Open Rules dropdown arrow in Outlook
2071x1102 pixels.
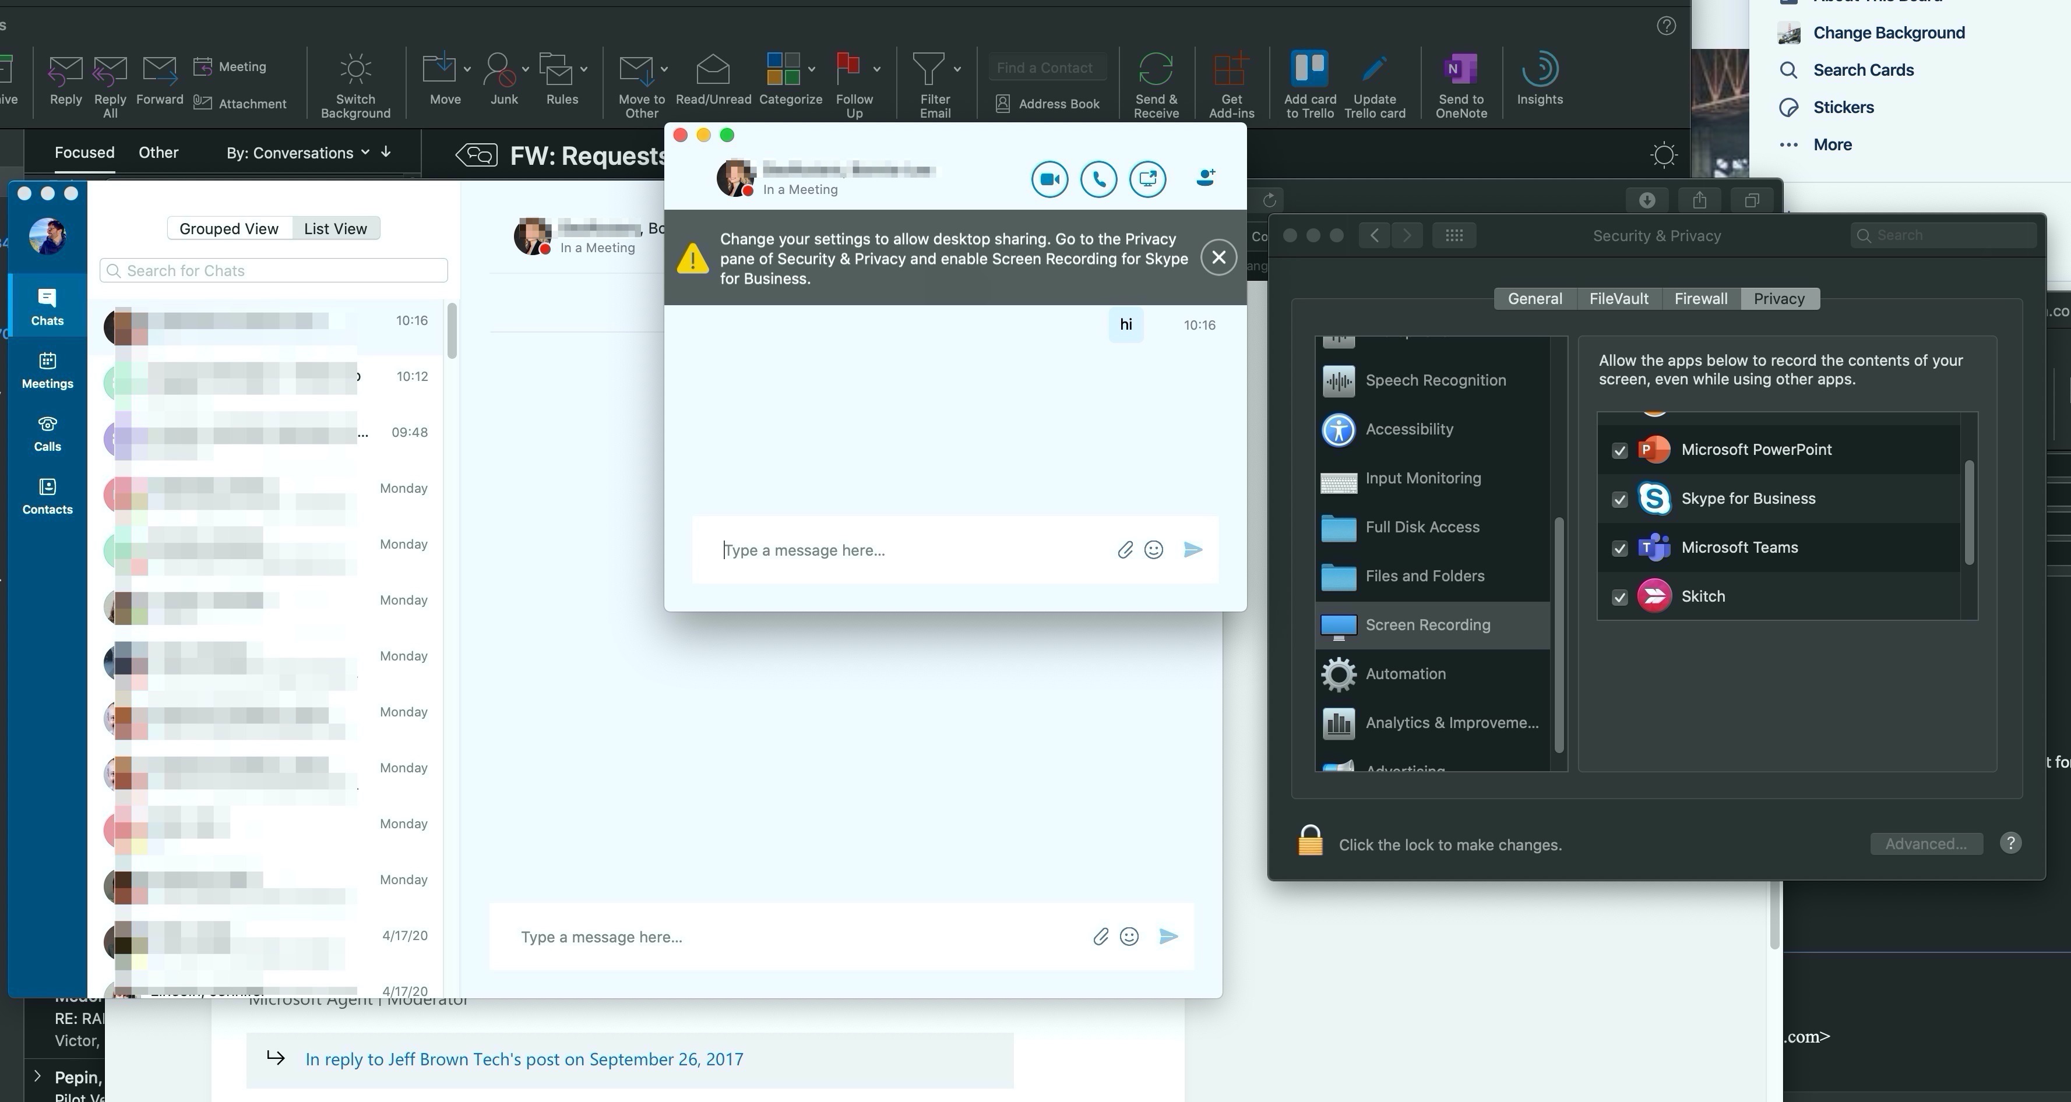click(584, 69)
